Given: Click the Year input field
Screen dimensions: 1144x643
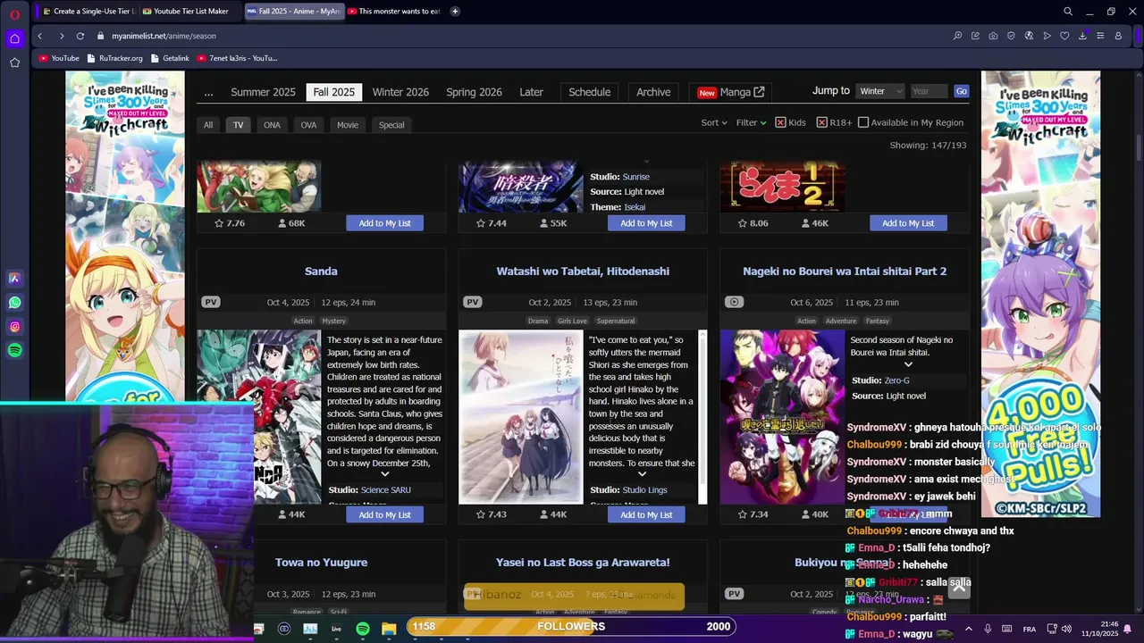Looking at the screenshot, I should [929, 91].
